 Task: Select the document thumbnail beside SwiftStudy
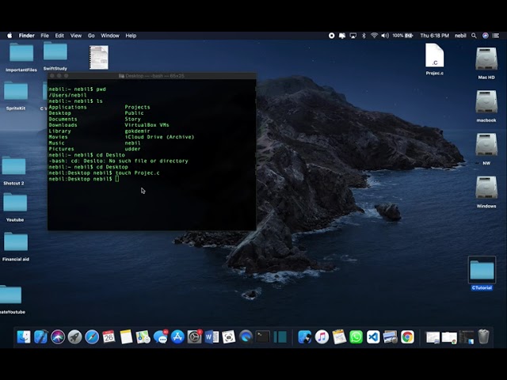pyautogui.click(x=99, y=58)
